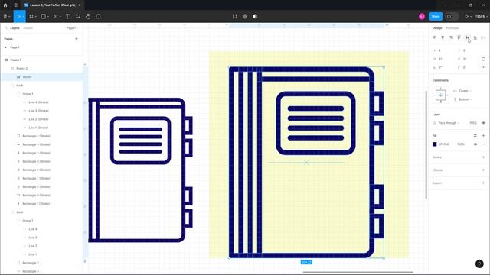The height and width of the screenshot is (275, 490).
Task: Toggle fill visibility eye icon
Action: tap(475, 144)
